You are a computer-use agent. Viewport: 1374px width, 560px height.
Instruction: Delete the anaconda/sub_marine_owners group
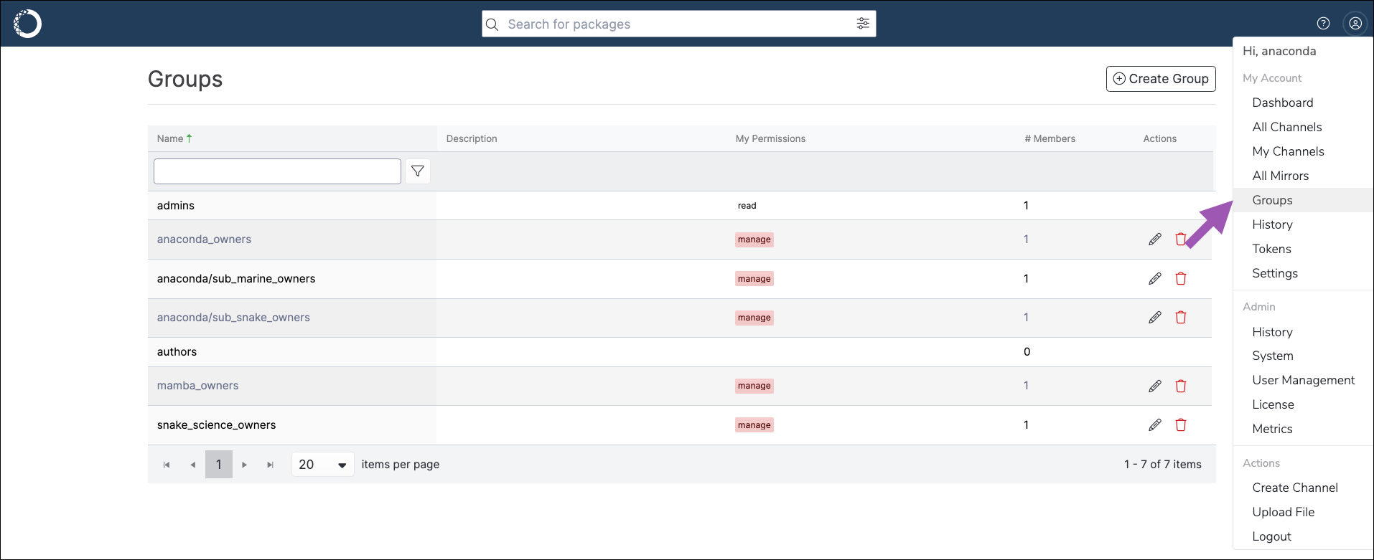(x=1181, y=279)
